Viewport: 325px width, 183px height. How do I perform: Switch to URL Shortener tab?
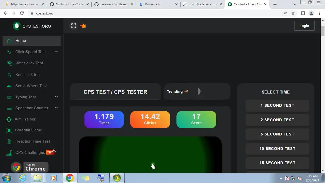(x=203, y=4)
